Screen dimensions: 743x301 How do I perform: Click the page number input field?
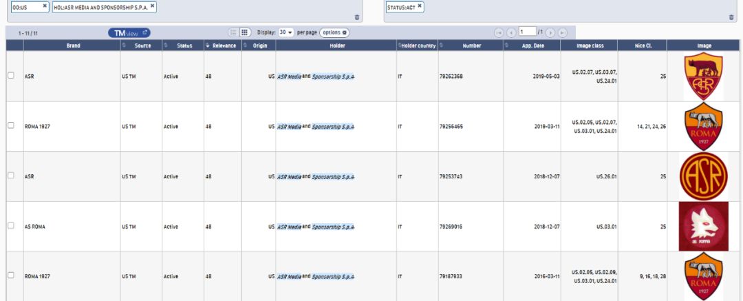[527, 32]
